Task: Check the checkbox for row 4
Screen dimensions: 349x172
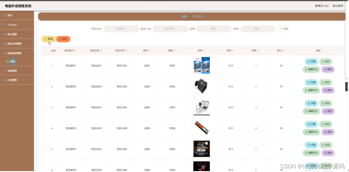Action: tap(45, 128)
